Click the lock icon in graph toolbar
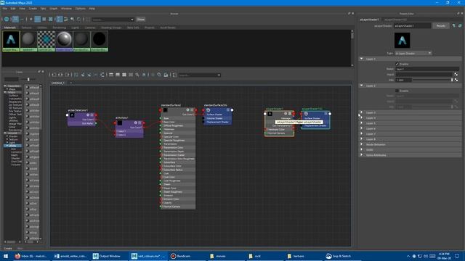 click(166, 75)
